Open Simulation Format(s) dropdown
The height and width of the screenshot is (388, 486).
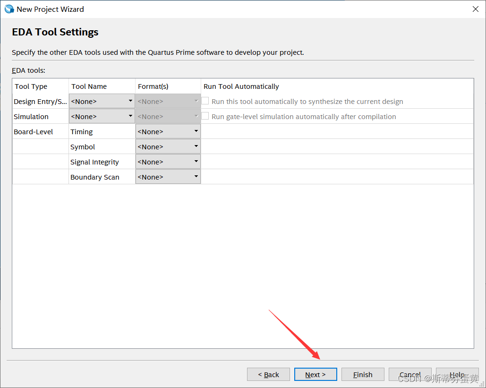[x=168, y=116]
